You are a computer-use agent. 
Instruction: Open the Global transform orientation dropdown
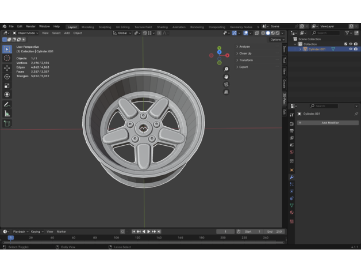pyautogui.click(x=122, y=33)
